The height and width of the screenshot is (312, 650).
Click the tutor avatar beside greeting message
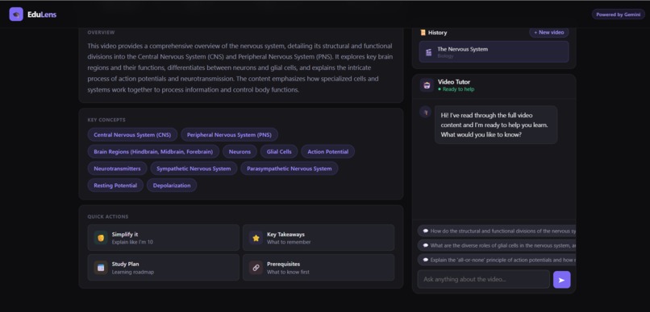425,112
